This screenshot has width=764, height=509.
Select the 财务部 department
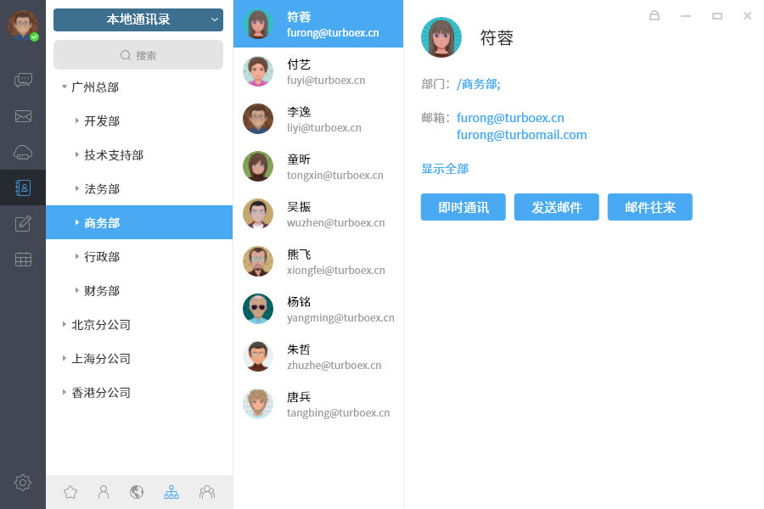[102, 290]
